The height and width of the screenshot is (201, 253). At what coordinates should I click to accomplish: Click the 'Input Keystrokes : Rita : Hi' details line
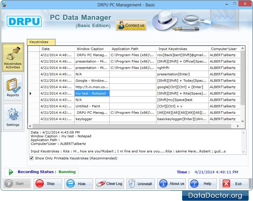coord(128,151)
